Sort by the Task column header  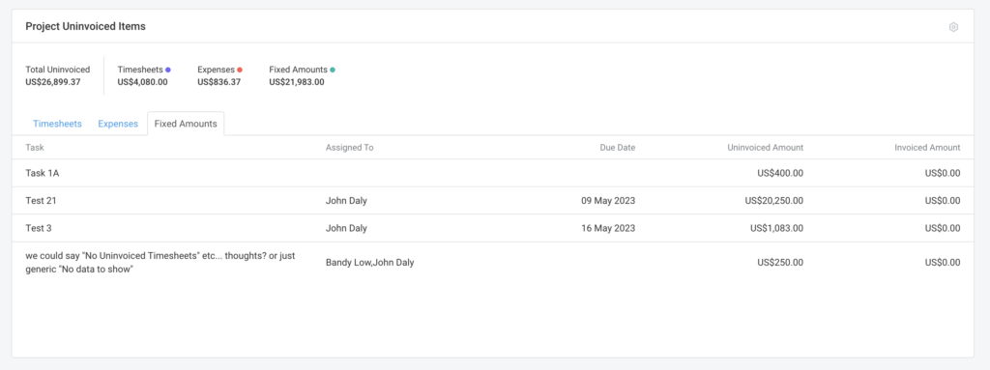(35, 148)
